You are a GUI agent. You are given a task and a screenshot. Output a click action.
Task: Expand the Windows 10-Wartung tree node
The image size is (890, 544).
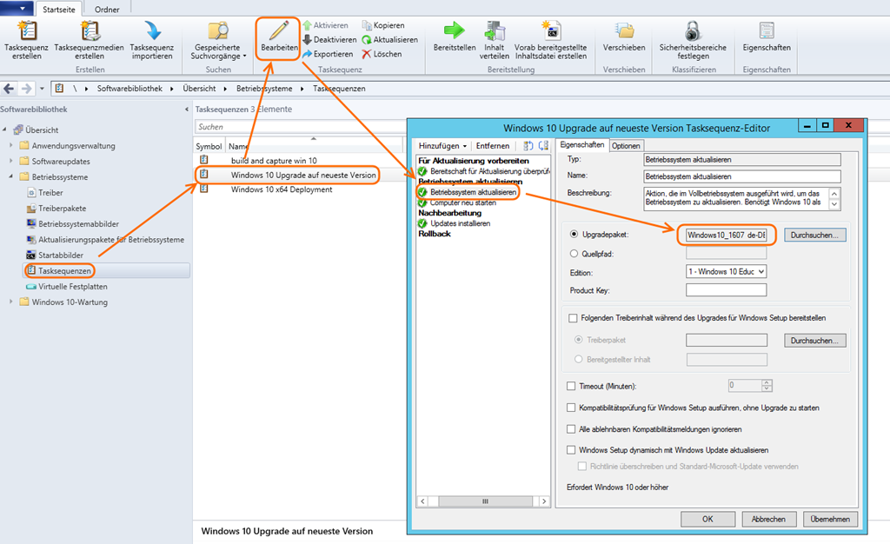(x=10, y=302)
